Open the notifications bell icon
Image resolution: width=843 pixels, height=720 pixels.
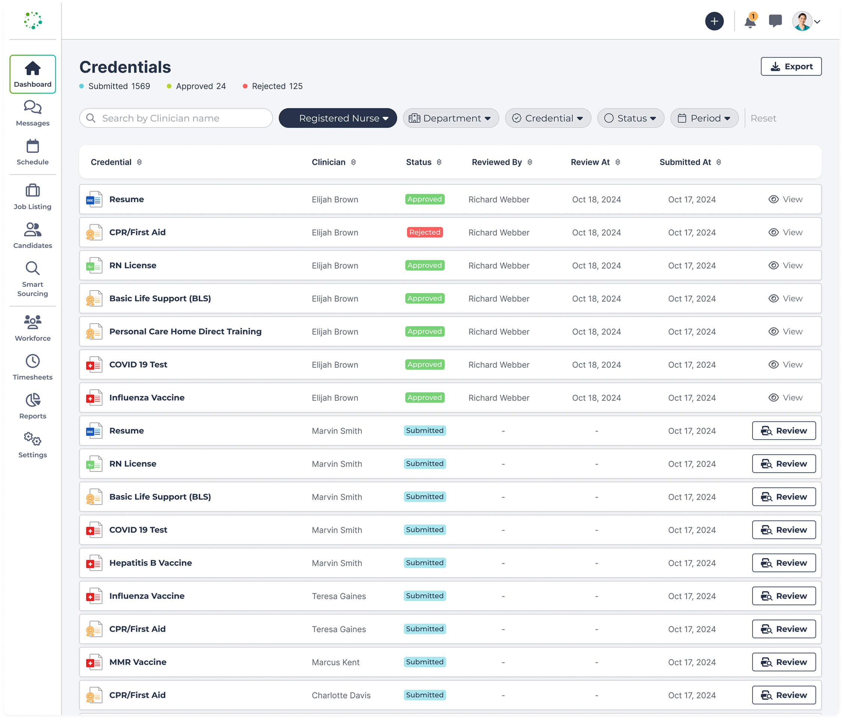[750, 21]
